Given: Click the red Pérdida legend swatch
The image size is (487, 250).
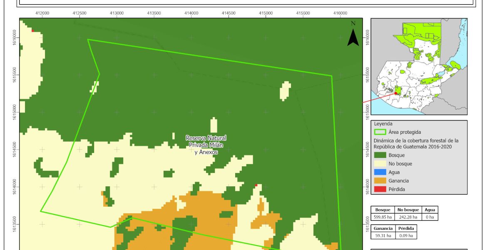Looking at the screenshot, I should point(380,189).
